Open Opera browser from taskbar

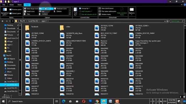84,101
